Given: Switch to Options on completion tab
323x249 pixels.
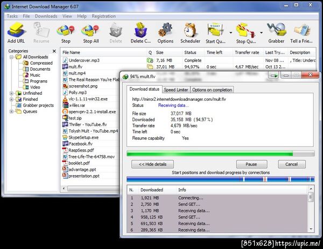Looking at the screenshot, I should click(212, 90).
